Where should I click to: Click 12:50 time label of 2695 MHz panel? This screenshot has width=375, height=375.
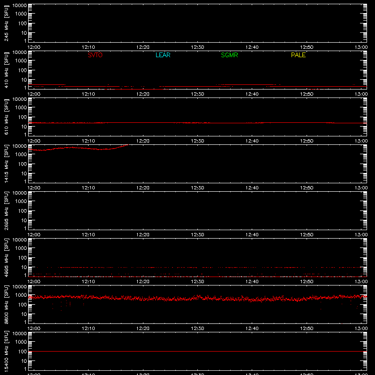(x=307, y=235)
